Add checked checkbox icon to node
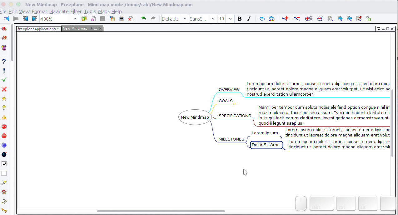This screenshot has width=398, height=215. pyautogui.click(x=4, y=164)
